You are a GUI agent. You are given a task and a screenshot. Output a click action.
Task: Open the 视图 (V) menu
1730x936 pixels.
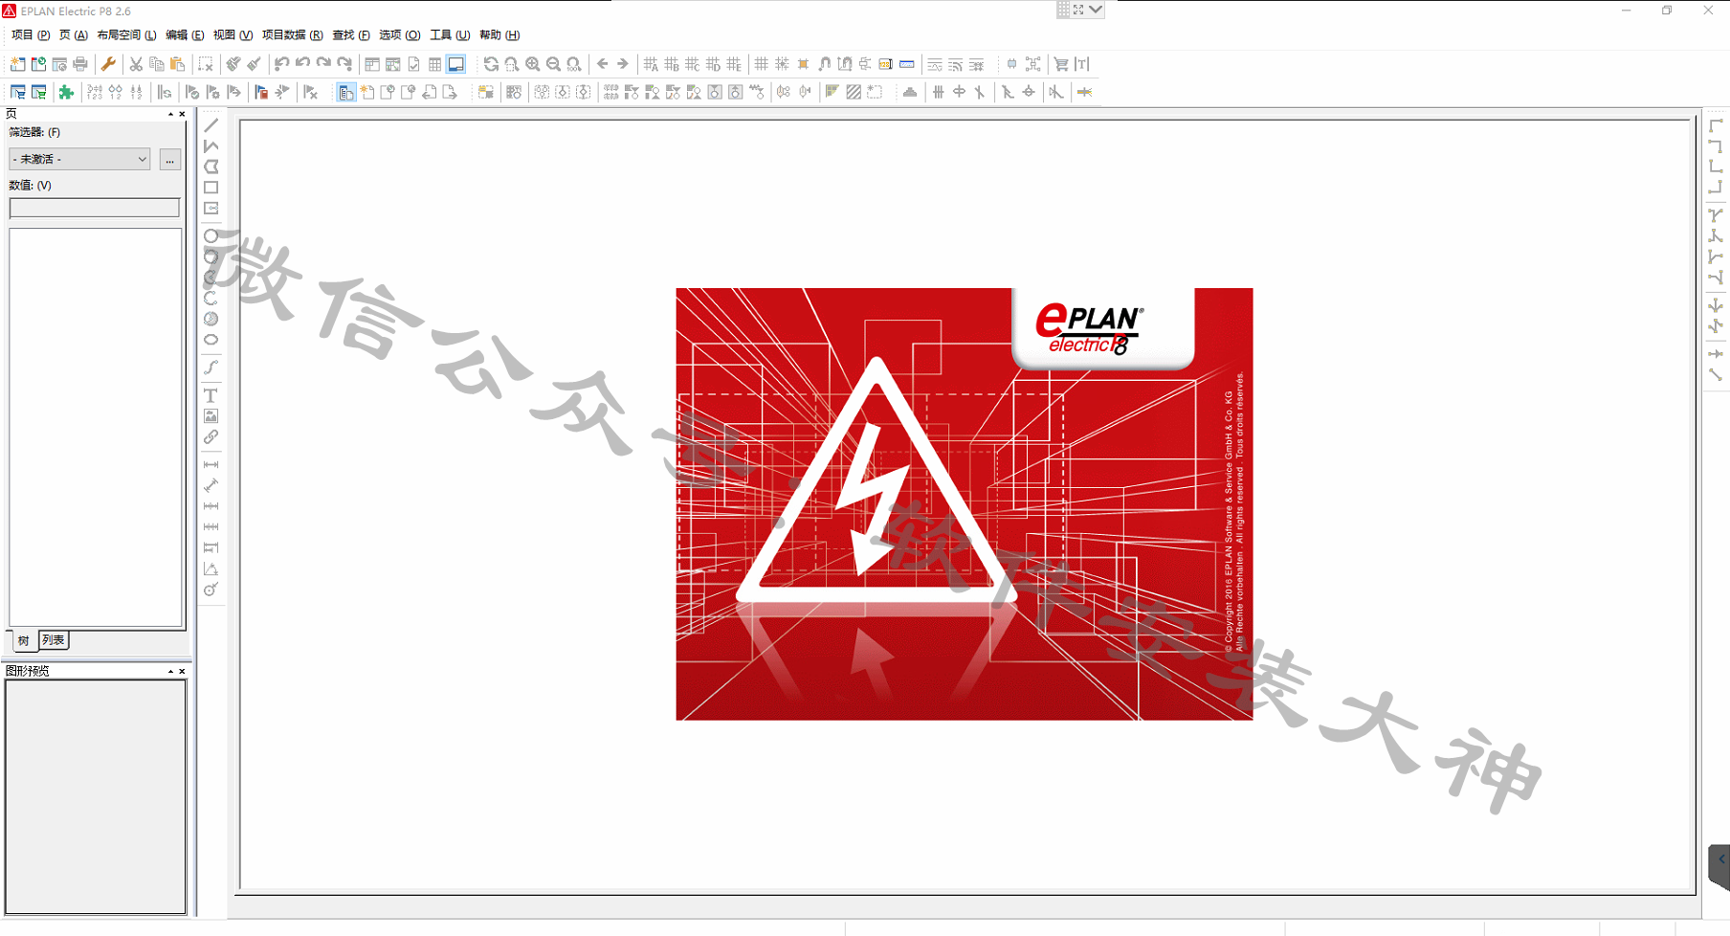coord(233,35)
